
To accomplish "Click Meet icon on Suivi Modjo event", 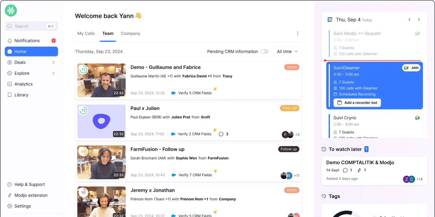I will click(417, 33).
